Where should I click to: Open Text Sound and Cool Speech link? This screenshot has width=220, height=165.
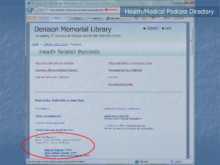coord(63,155)
